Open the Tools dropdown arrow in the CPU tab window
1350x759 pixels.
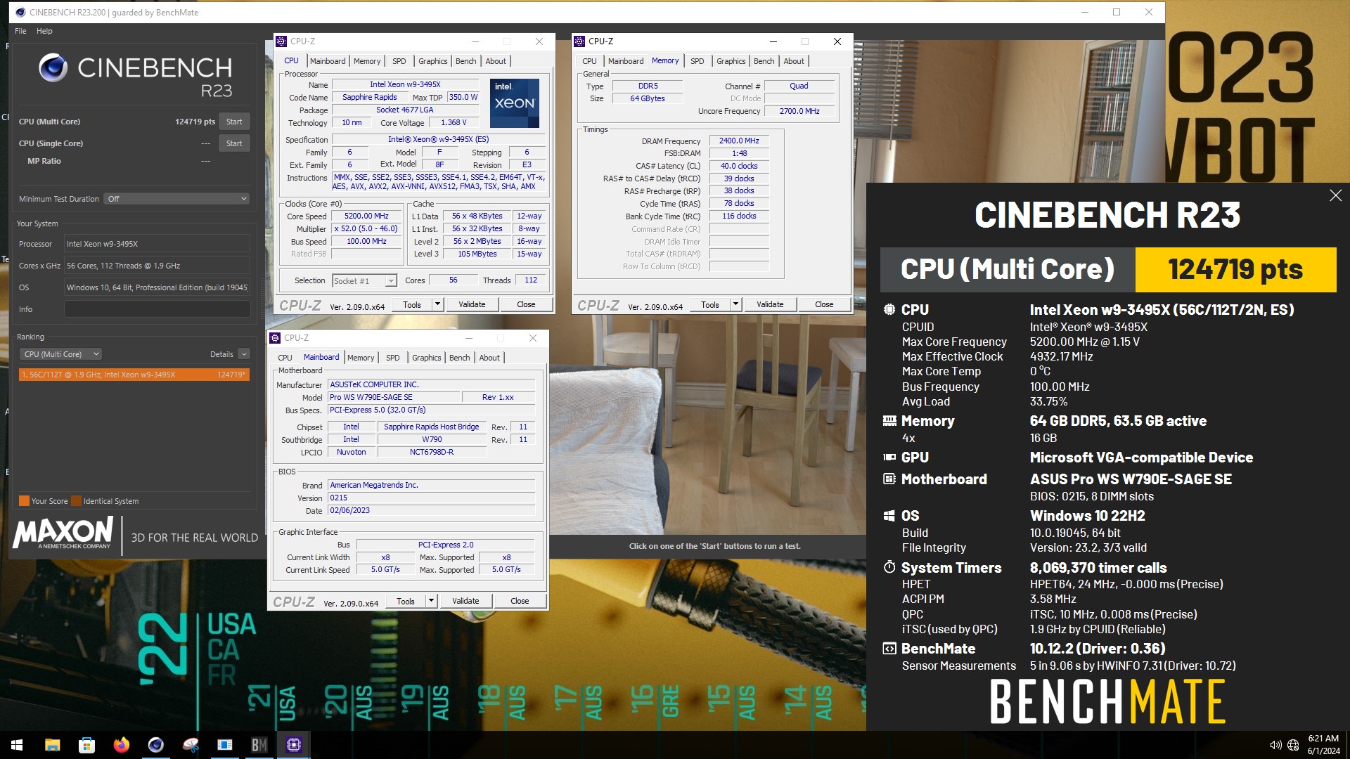[x=437, y=304]
